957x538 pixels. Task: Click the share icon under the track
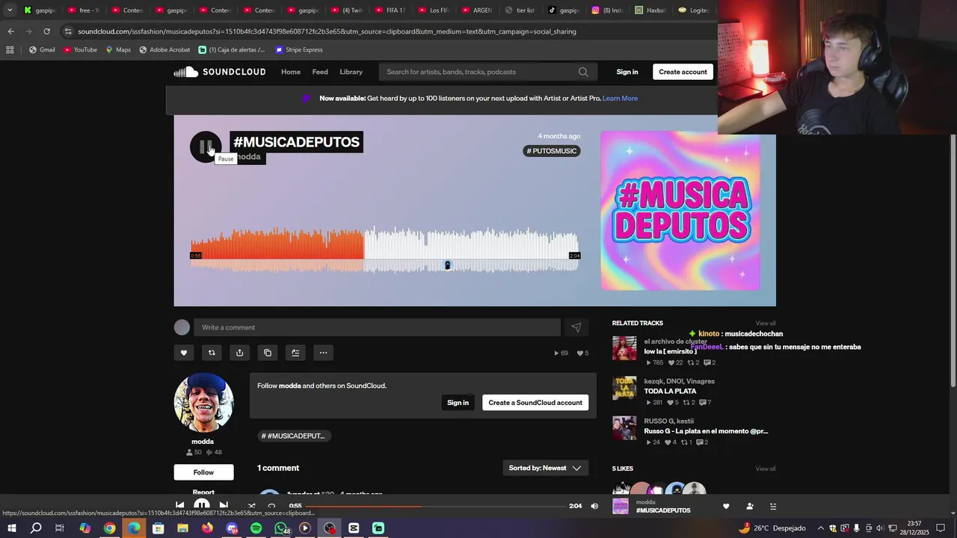click(239, 353)
